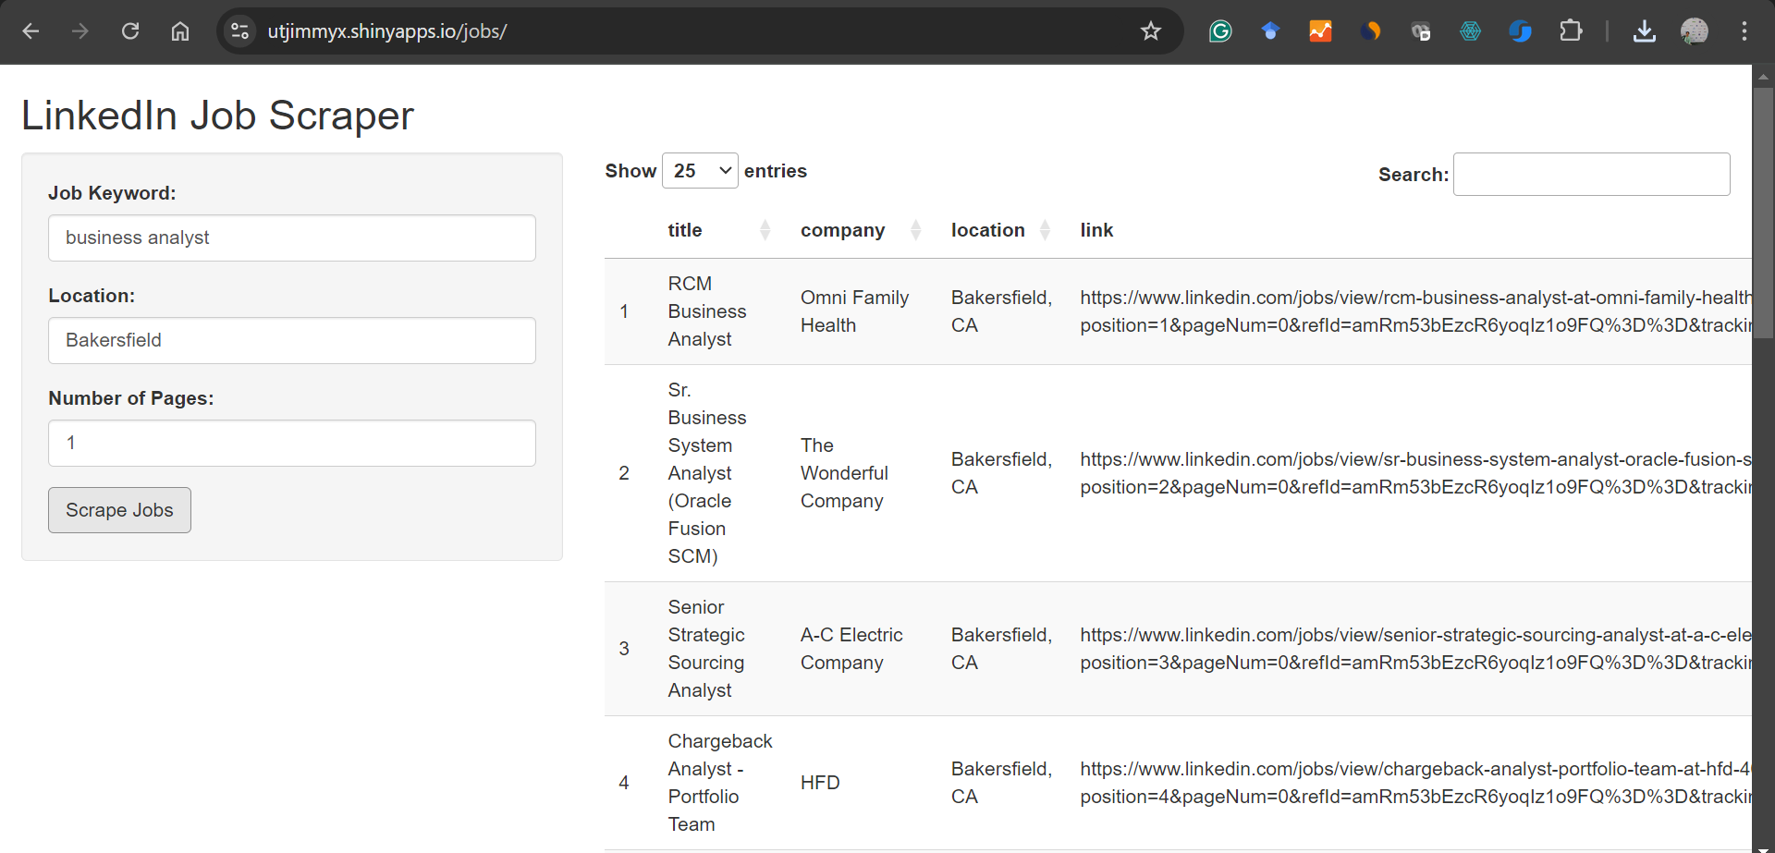This screenshot has height=853, width=1775.
Task: Toggle sorting on the location column
Action: (x=1047, y=230)
